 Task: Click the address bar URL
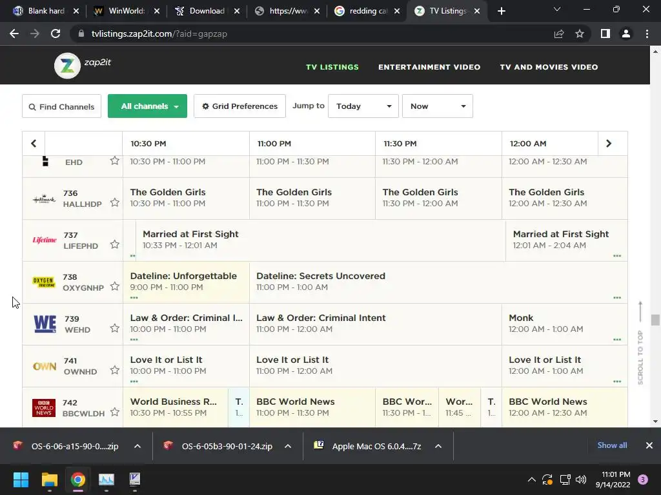(x=159, y=34)
